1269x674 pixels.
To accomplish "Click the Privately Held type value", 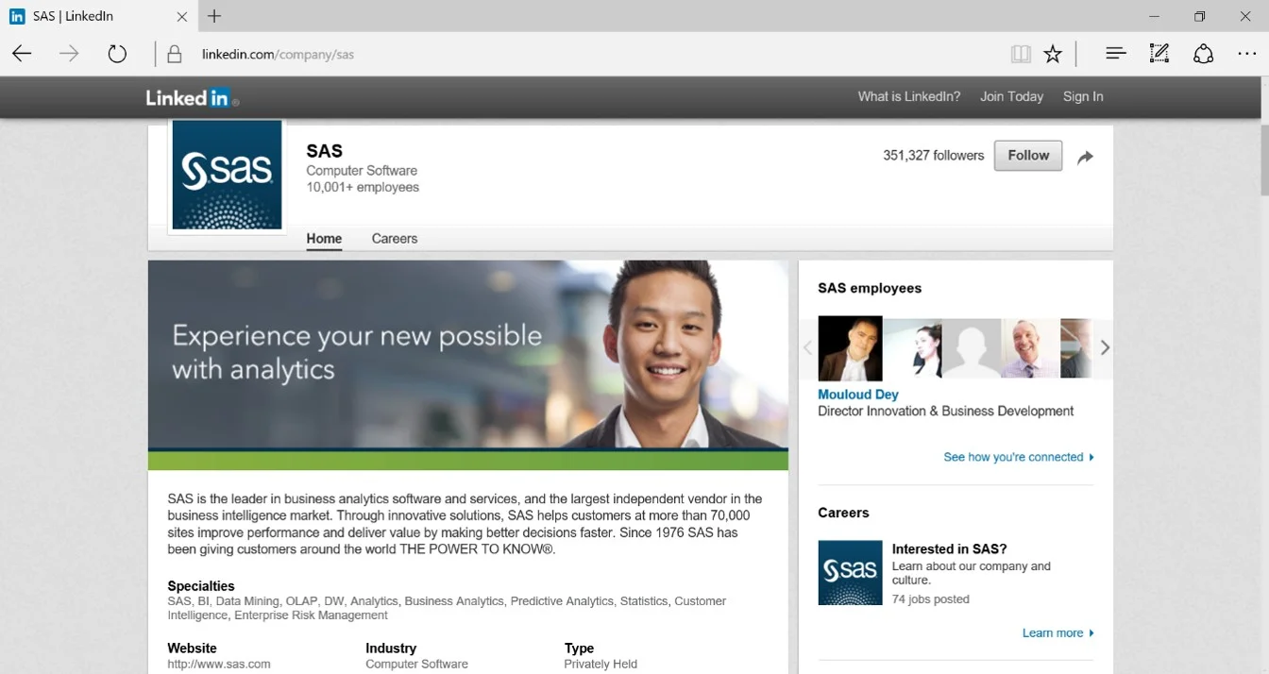I will (601, 665).
